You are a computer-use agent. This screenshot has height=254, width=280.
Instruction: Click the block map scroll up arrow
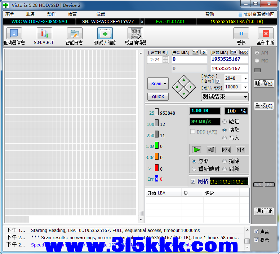(141, 53)
